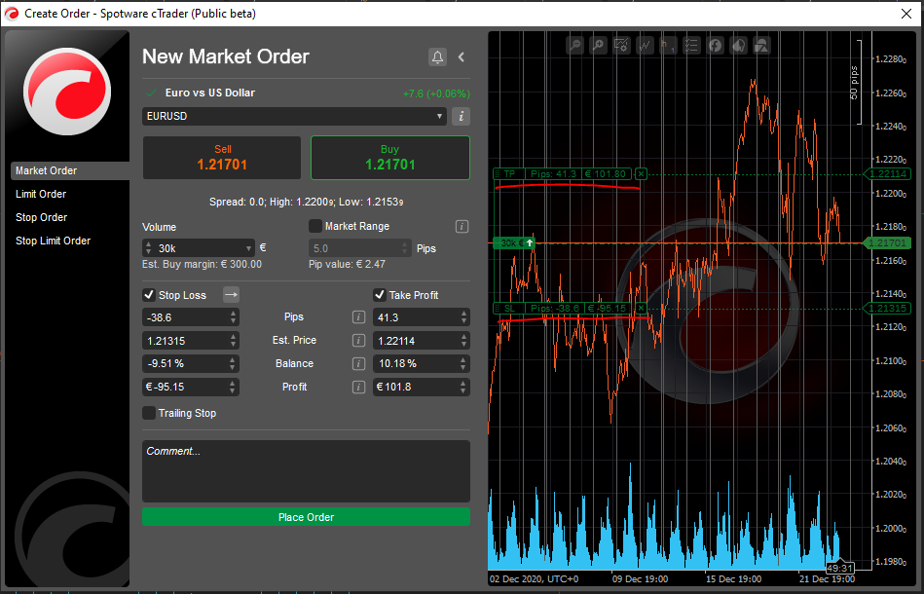Viewport: 924px width, 594px height.
Task: Click the +7.6 (+0.06%) change text
Action: (x=436, y=93)
